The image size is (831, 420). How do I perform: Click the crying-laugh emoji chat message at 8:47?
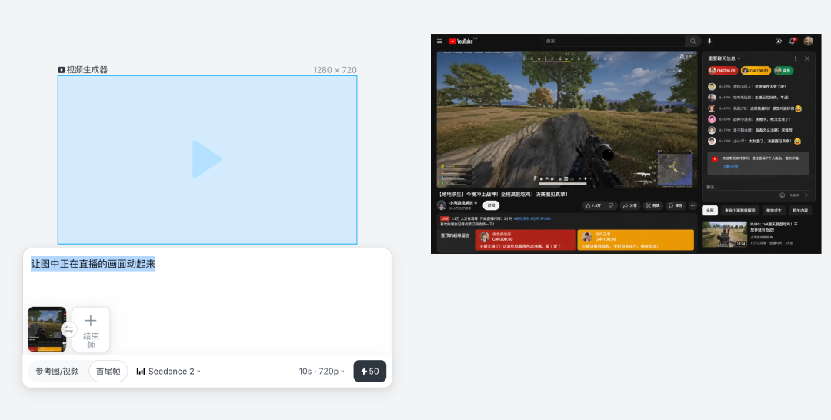(754, 141)
